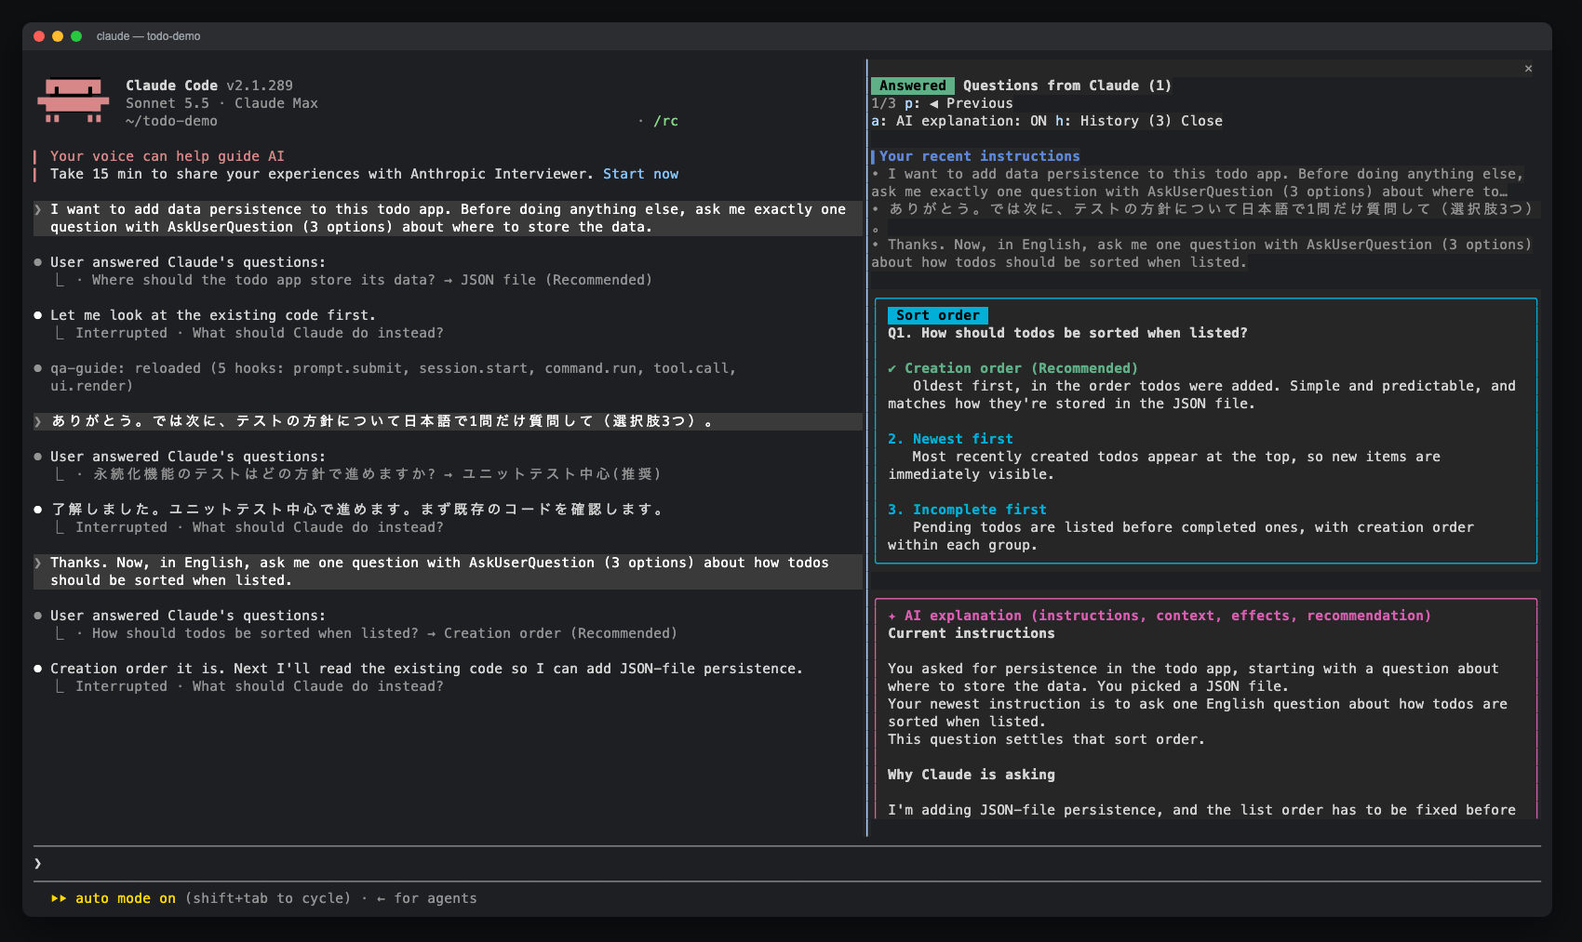Click the first prompt 'I want to add data persistence'
Screen dimensions: 1582x942
pyautogui.click(x=448, y=219)
